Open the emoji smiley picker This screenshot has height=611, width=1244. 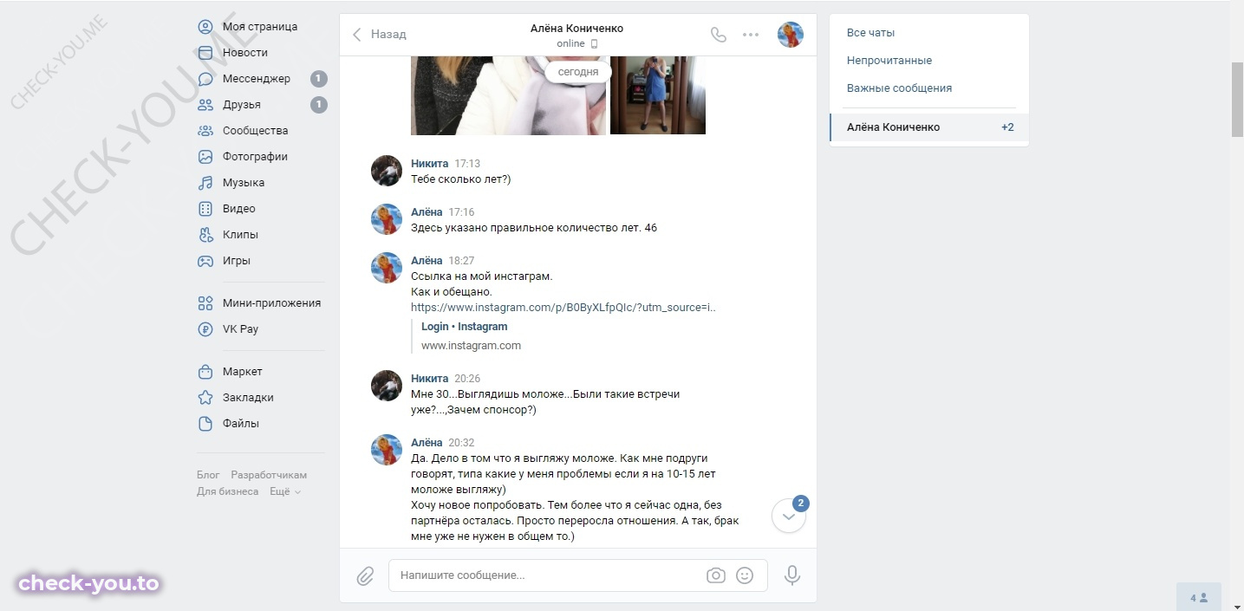point(745,575)
